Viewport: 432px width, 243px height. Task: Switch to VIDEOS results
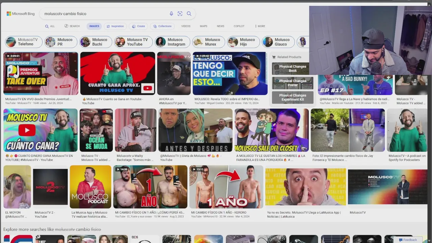point(186,26)
